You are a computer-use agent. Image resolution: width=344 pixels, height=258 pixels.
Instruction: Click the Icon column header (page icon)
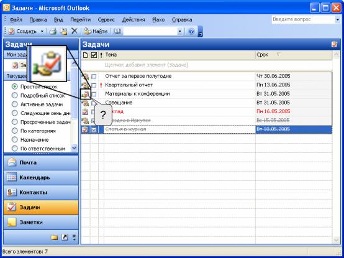86,55
